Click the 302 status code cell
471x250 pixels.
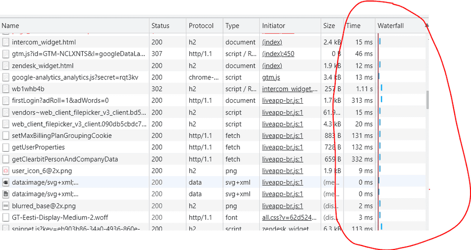(x=157, y=89)
